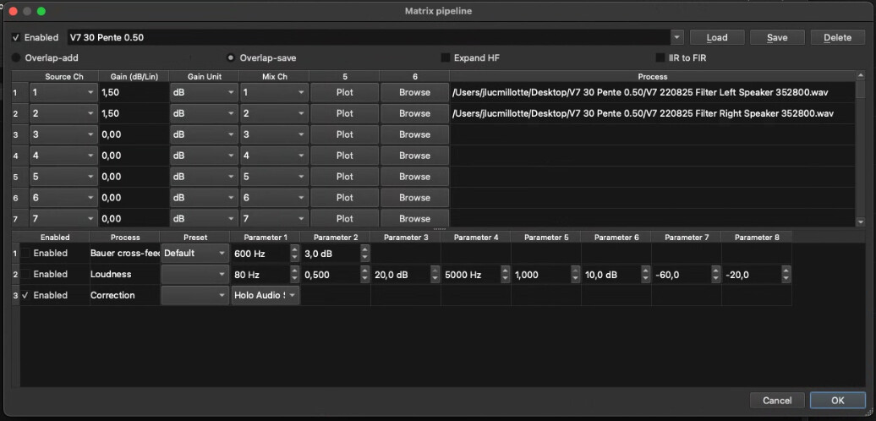Delete the current preset
Image resolution: width=876 pixels, height=421 pixels.
point(837,38)
